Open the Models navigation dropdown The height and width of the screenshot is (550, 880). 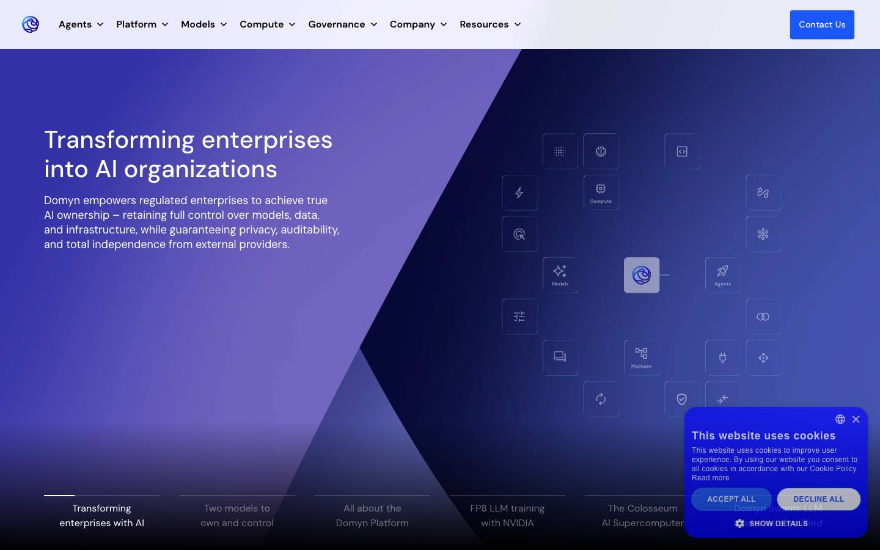click(x=204, y=24)
